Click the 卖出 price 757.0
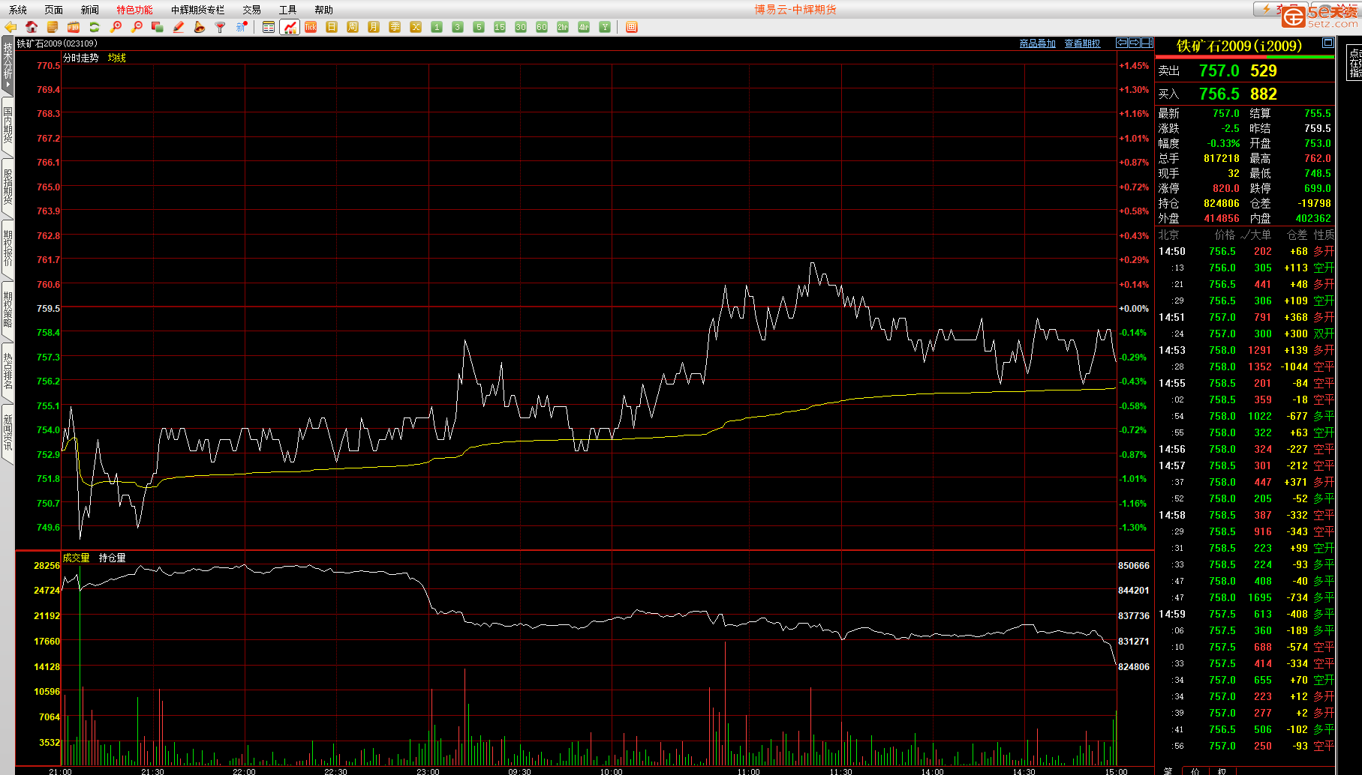The width and height of the screenshot is (1362, 775). (x=1219, y=70)
